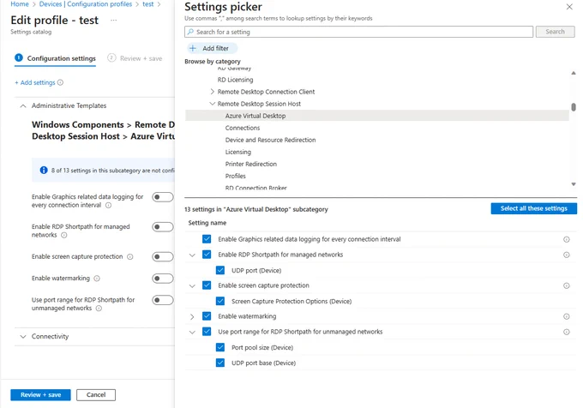Click info icon for Enable Graphics related data logging in left panel

108,205
